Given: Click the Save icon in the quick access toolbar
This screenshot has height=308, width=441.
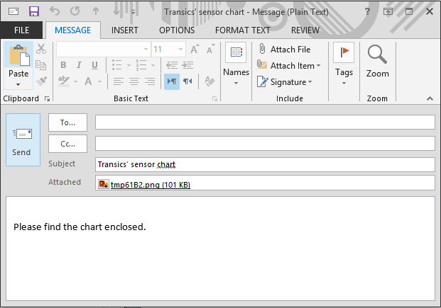Looking at the screenshot, I should [x=34, y=11].
